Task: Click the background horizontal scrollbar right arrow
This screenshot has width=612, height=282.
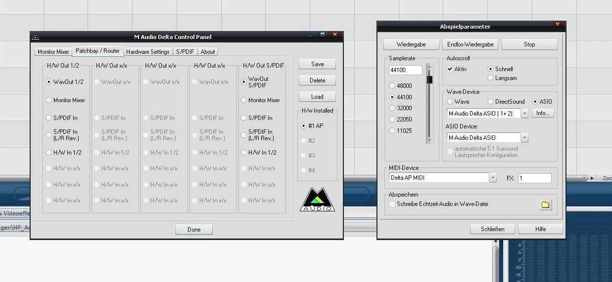Action: tap(592, 178)
